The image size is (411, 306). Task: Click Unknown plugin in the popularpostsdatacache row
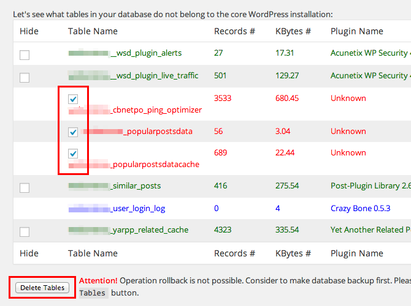(x=348, y=152)
